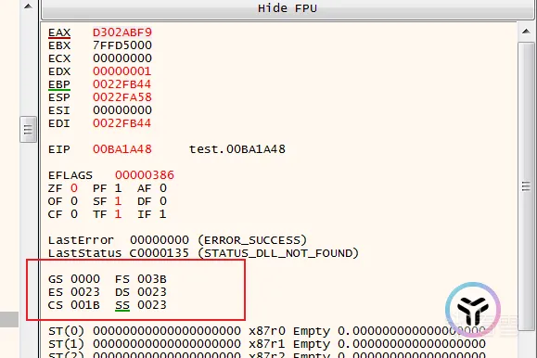
Task: Click the x87r0 label
Action: (x=267, y=331)
